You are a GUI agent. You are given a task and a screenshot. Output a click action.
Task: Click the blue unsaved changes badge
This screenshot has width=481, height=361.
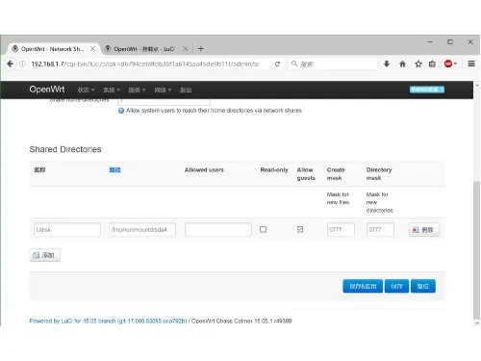(x=427, y=90)
